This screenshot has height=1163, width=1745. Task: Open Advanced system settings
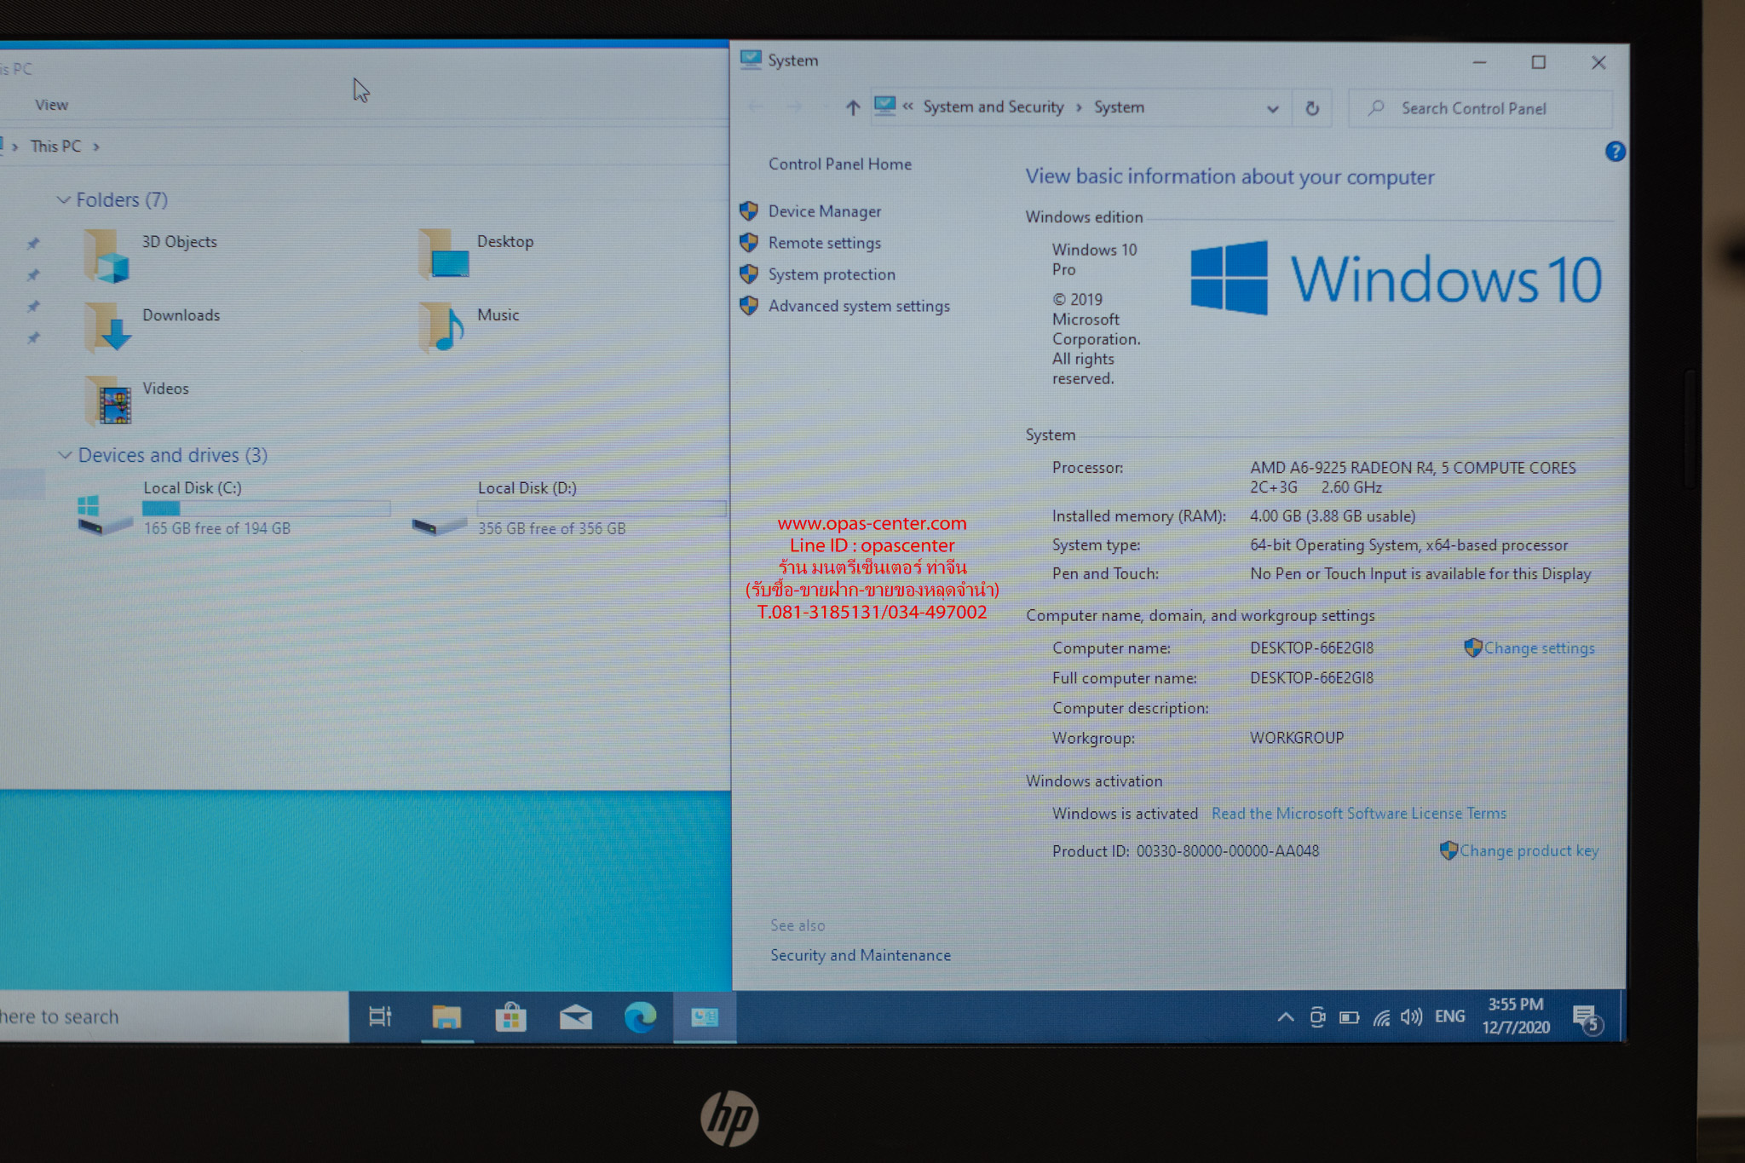859,306
